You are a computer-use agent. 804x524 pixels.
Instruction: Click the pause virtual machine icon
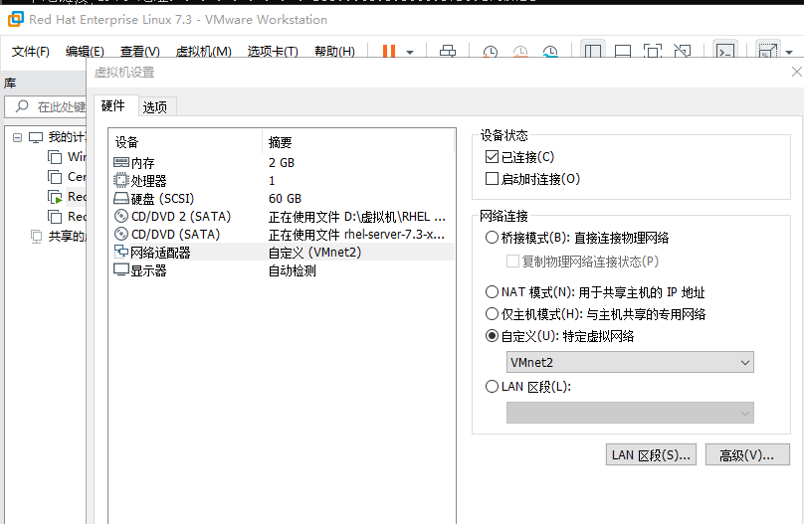click(x=389, y=52)
